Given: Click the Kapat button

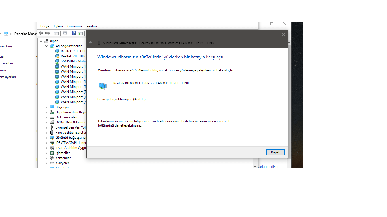Looking at the screenshot, I should [275, 152].
